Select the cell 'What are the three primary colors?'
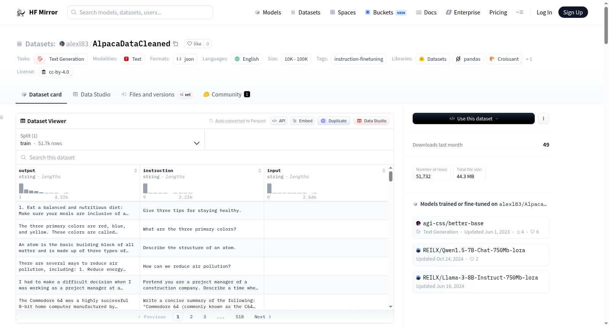 point(202,229)
